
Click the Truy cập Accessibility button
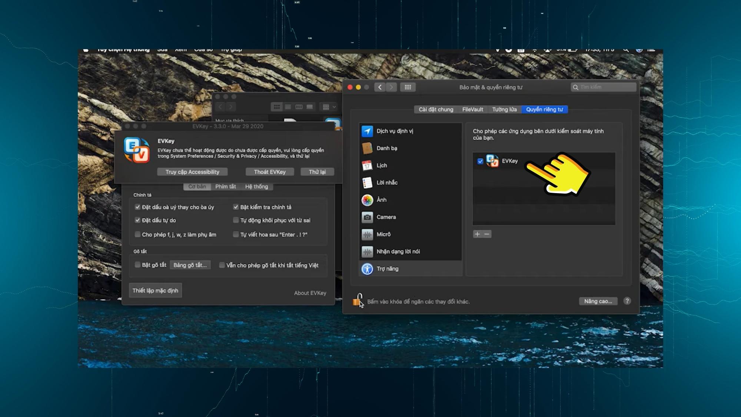click(x=192, y=171)
